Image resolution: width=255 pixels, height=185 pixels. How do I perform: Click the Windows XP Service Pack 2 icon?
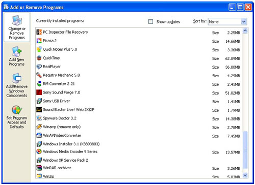pyautogui.click(x=39, y=160)
